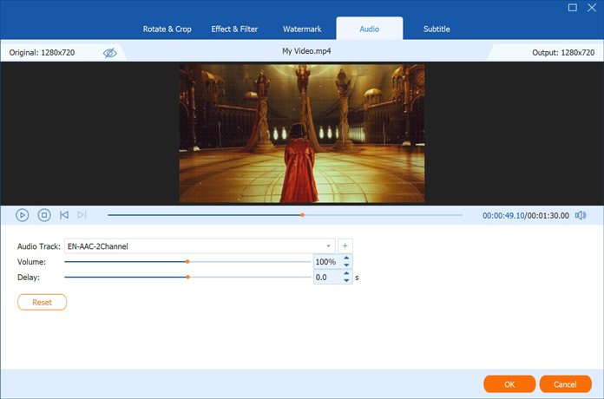Toggle the original preview eye icon
The height and width of the screenshot is (399, 604).
coord(109,53)
